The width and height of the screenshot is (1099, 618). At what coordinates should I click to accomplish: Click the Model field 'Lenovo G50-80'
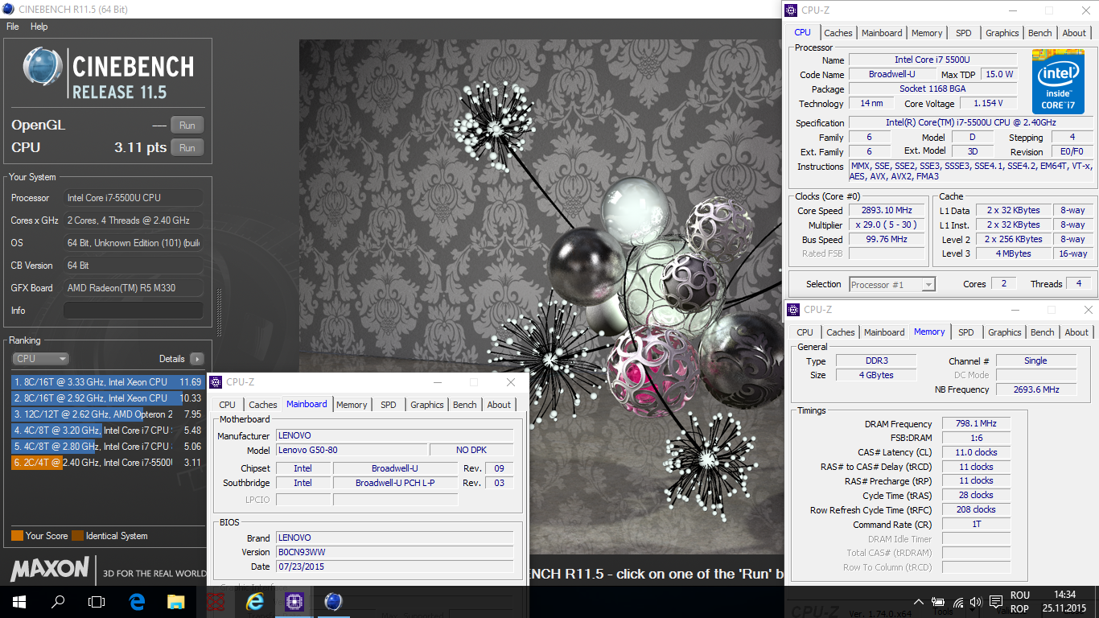click(352, 450)
